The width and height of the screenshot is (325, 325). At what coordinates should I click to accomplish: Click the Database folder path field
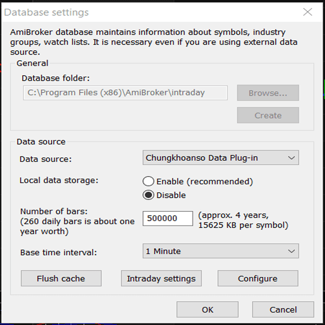125,93
